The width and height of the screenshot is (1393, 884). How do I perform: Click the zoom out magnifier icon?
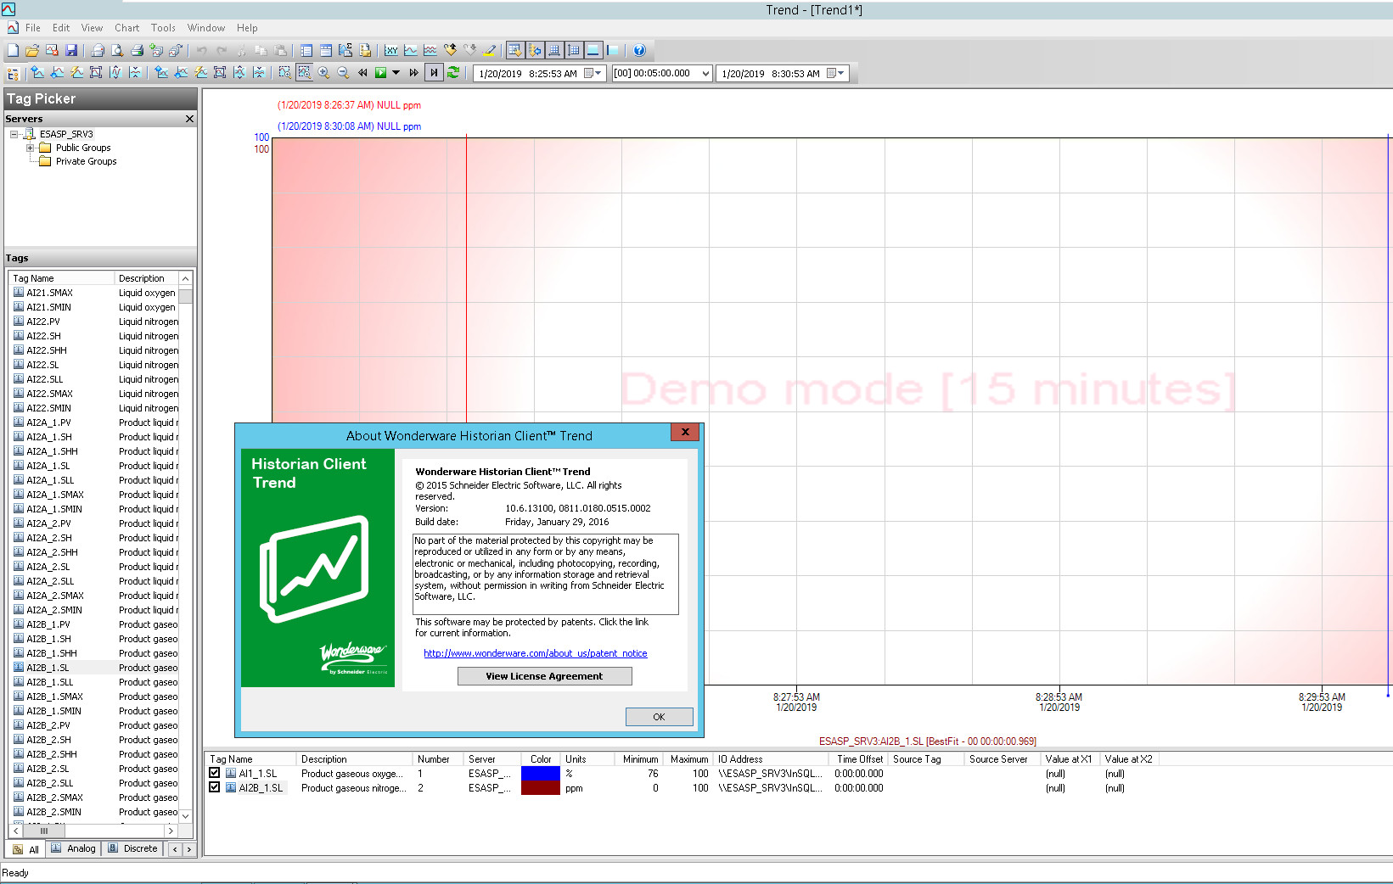tap(343, 72)
